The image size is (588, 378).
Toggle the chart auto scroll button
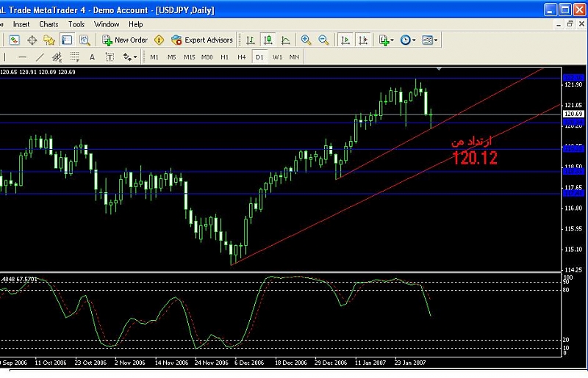(345, 40)
